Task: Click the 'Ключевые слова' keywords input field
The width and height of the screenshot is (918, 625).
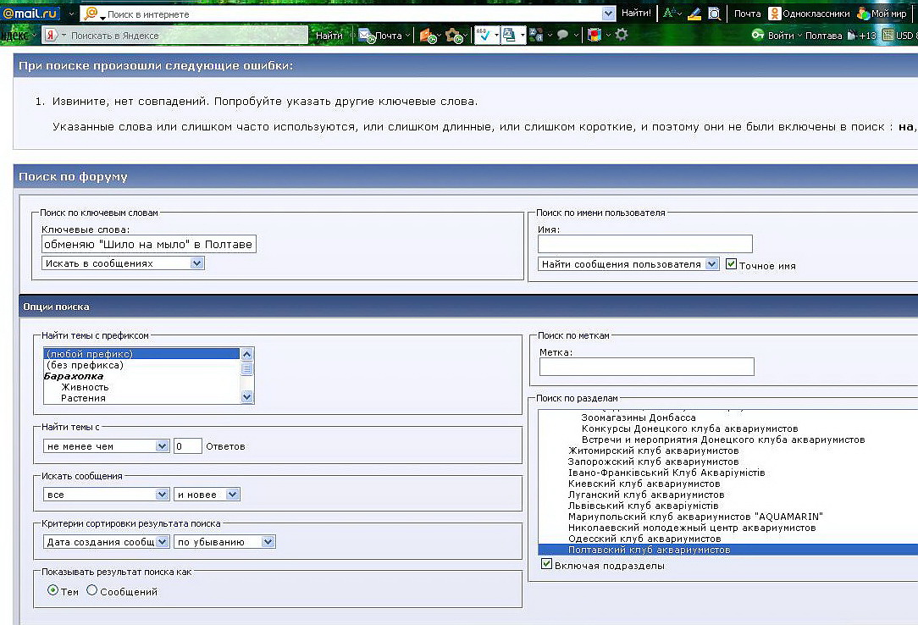Action: pyautogui.click(x=148, y=245)
